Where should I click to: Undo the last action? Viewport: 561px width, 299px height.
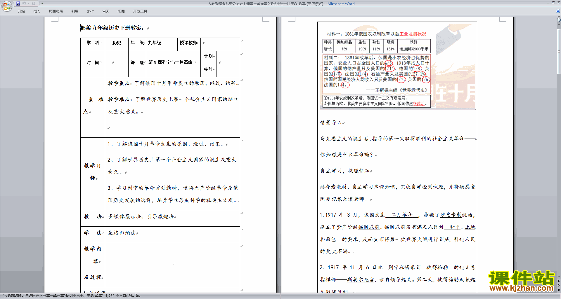pos(24,4)
